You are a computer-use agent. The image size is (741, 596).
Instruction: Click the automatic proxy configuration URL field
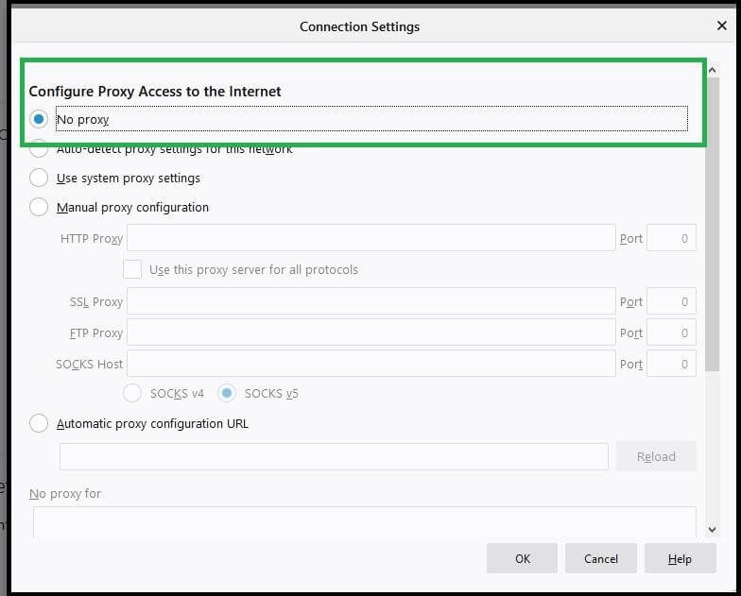[334, 456]
